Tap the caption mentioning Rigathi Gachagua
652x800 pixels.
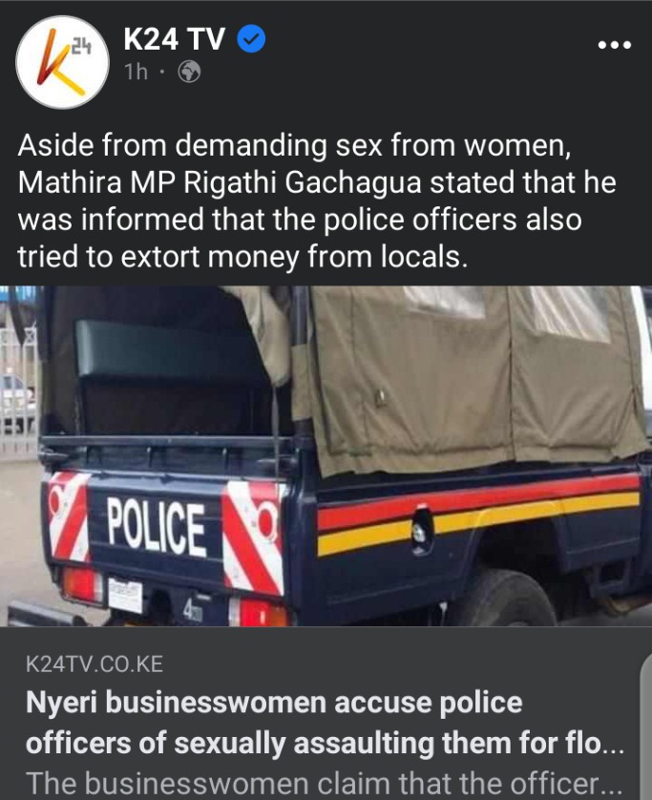tap(317, 201)
